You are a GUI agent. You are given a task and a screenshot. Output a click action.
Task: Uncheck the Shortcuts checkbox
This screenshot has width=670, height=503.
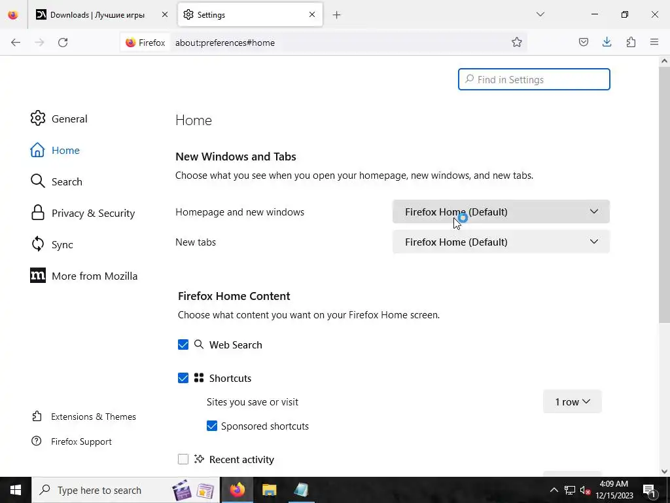coord(183,378)
